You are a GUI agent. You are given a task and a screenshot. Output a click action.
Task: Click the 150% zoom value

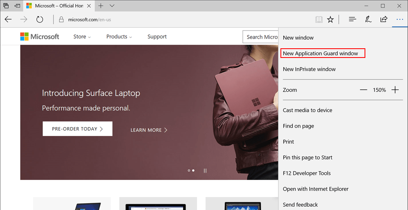pyautogui.click(x=379, y=90)
